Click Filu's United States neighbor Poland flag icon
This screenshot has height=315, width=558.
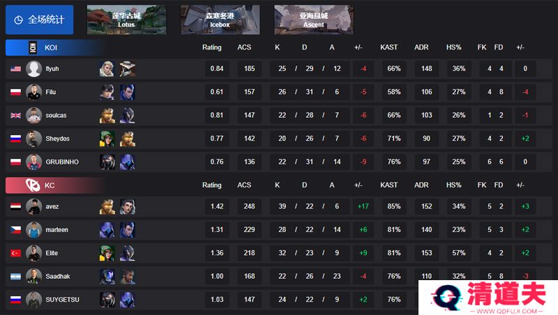[x=15, y=92]
